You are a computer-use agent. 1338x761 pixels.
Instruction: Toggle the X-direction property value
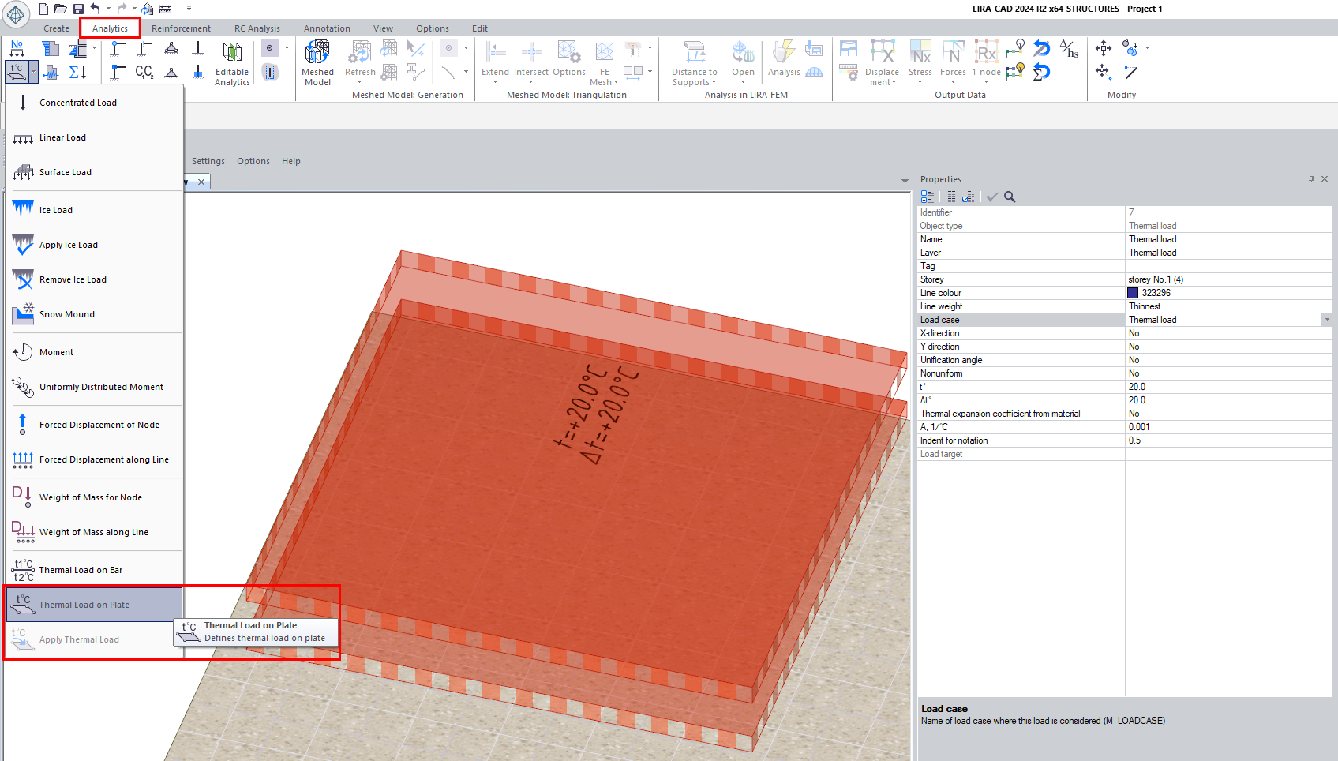1227,333
